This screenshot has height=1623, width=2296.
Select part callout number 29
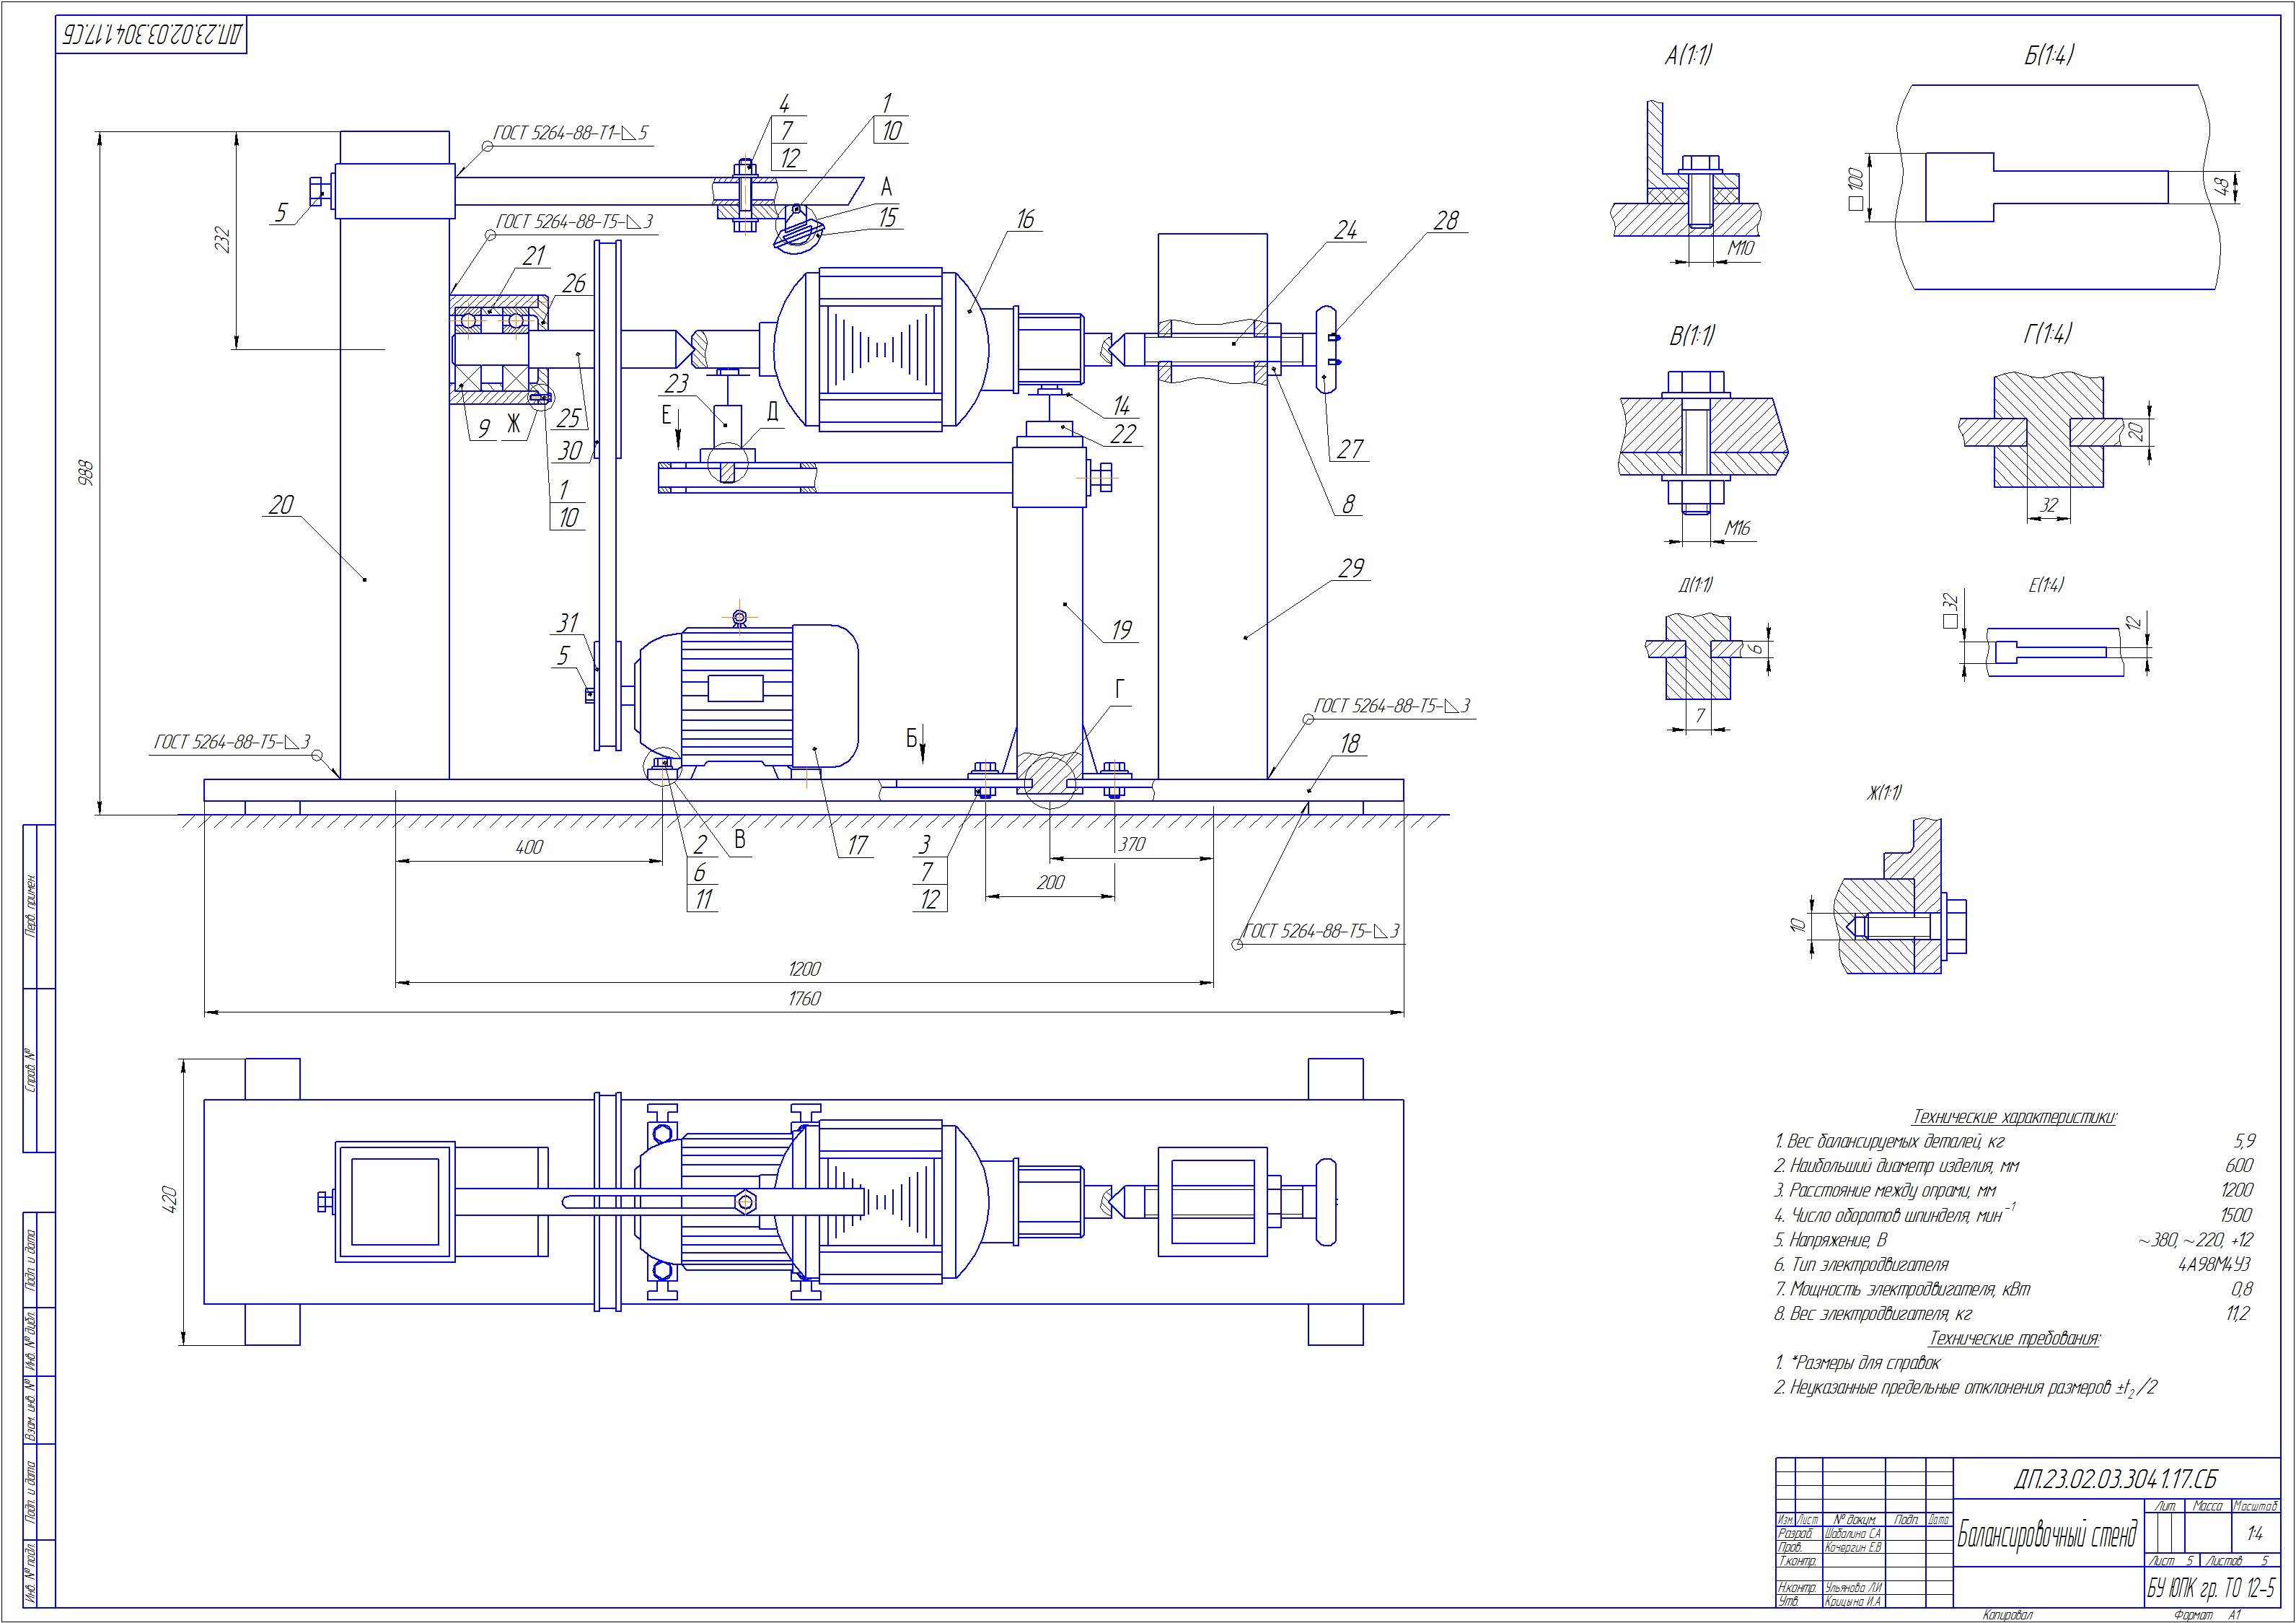click(1350, 569)
